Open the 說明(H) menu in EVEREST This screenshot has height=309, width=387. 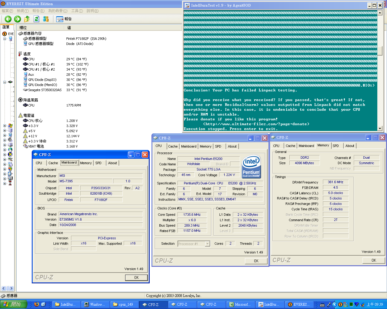93,11
